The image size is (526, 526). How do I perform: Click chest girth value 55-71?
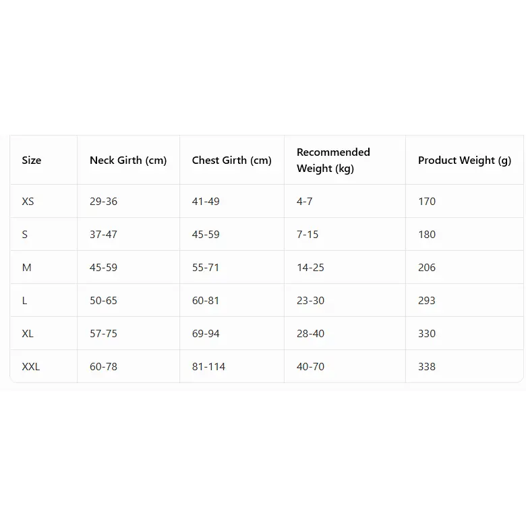(x=206, y=268)
